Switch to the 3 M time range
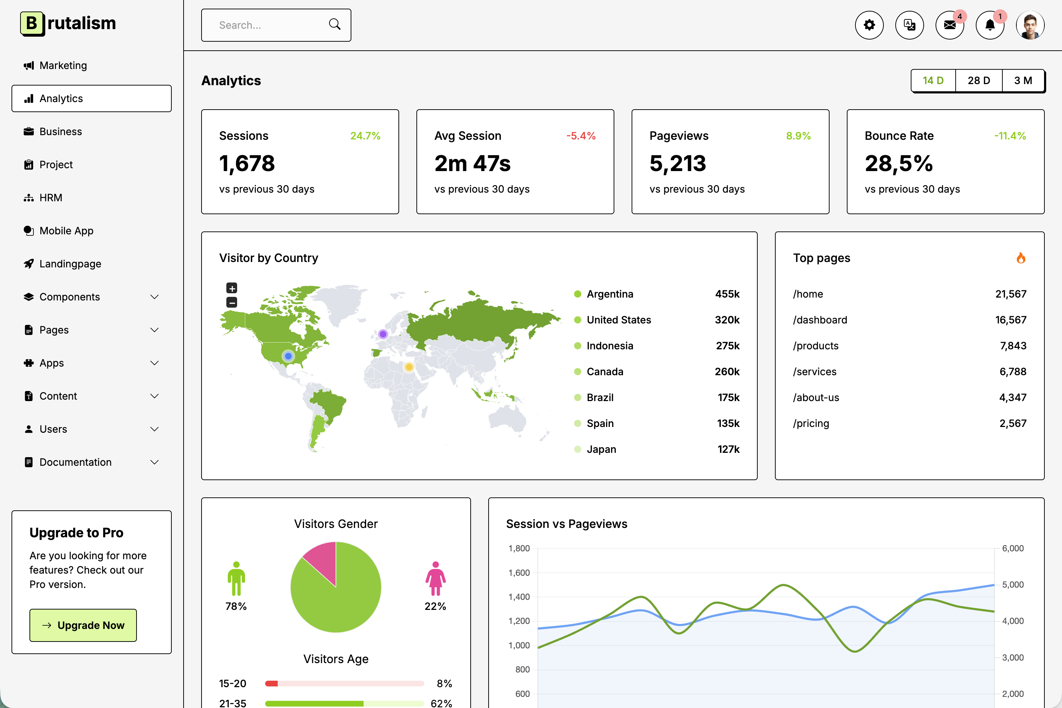This screenshot has height=708, width=1062. (x=1023, y=81)
